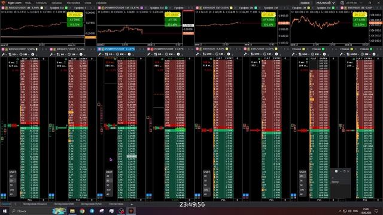383x215 pixels.
Task: Open the step 5000 dropdown
Action: pos(352,54)
